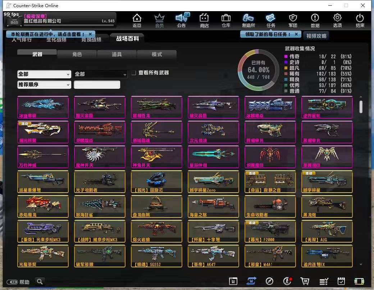Click the 视频攻略 button

coord(316,36)
